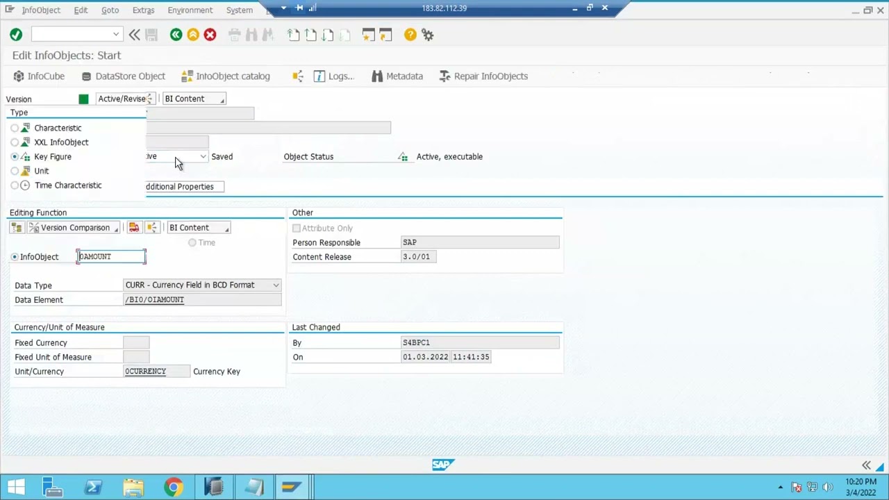Collapse the command field double-chevron icon
The image size is (889, 500).
(134, 35)
